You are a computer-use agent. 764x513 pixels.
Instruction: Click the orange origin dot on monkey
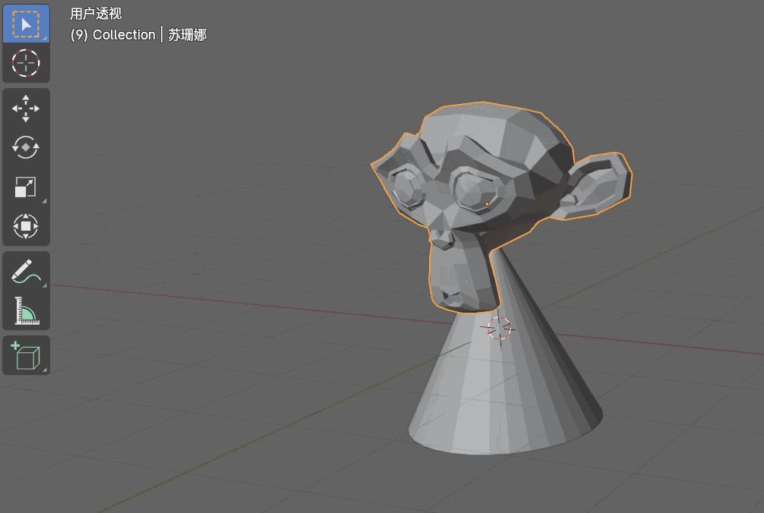pyautogui.click(x=487, y=204)
